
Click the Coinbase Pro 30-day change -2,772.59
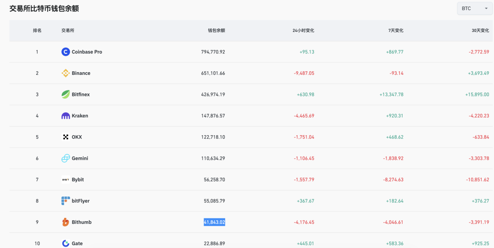(479, 52)
